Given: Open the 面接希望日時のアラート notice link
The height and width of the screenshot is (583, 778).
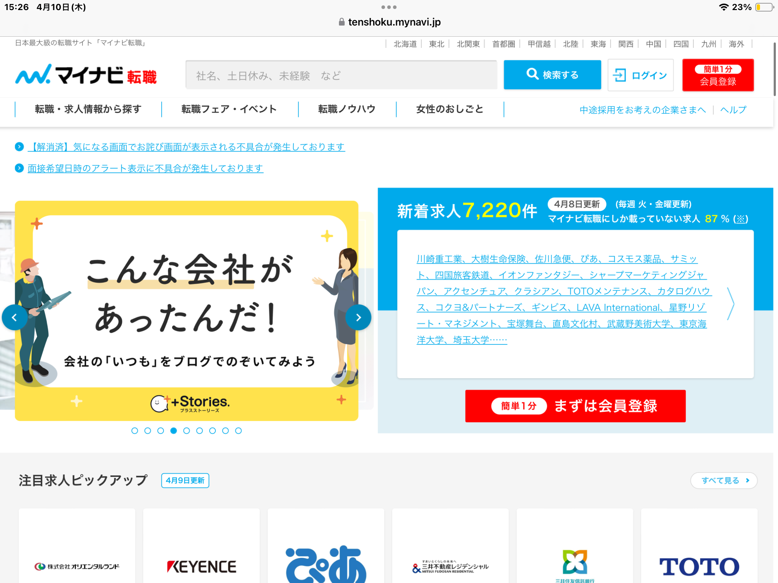Looking at the screenshot, I should tap(146, 168).
